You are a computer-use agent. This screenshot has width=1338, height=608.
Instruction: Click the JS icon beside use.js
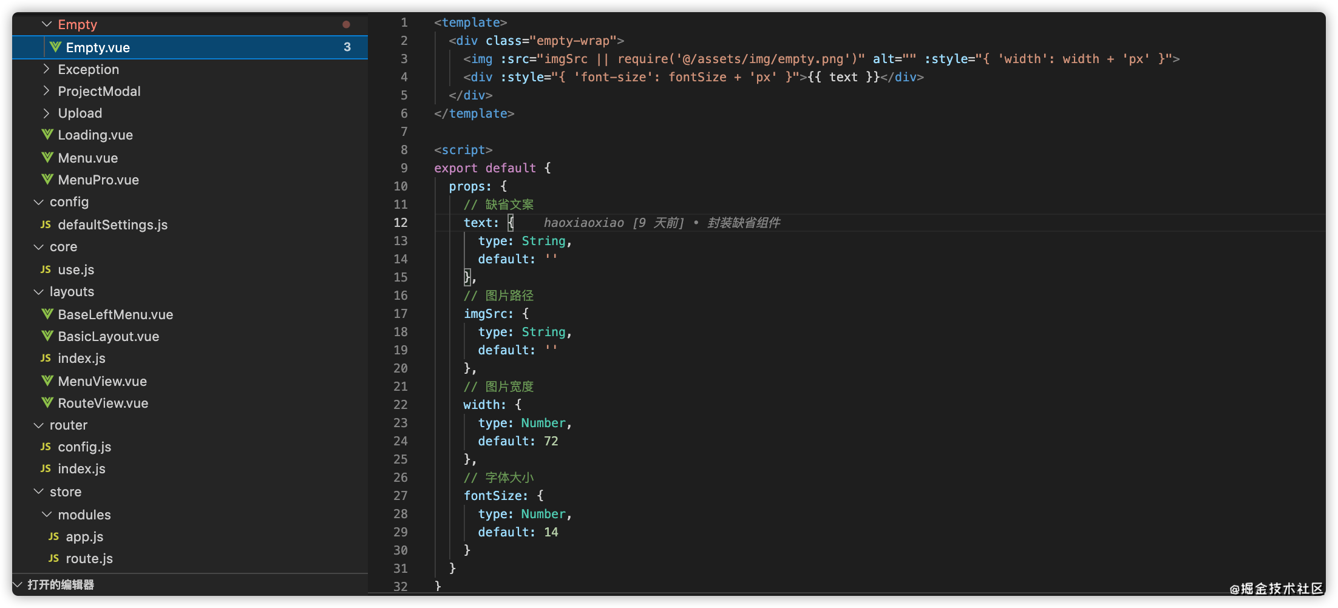(x=46, y=269)
